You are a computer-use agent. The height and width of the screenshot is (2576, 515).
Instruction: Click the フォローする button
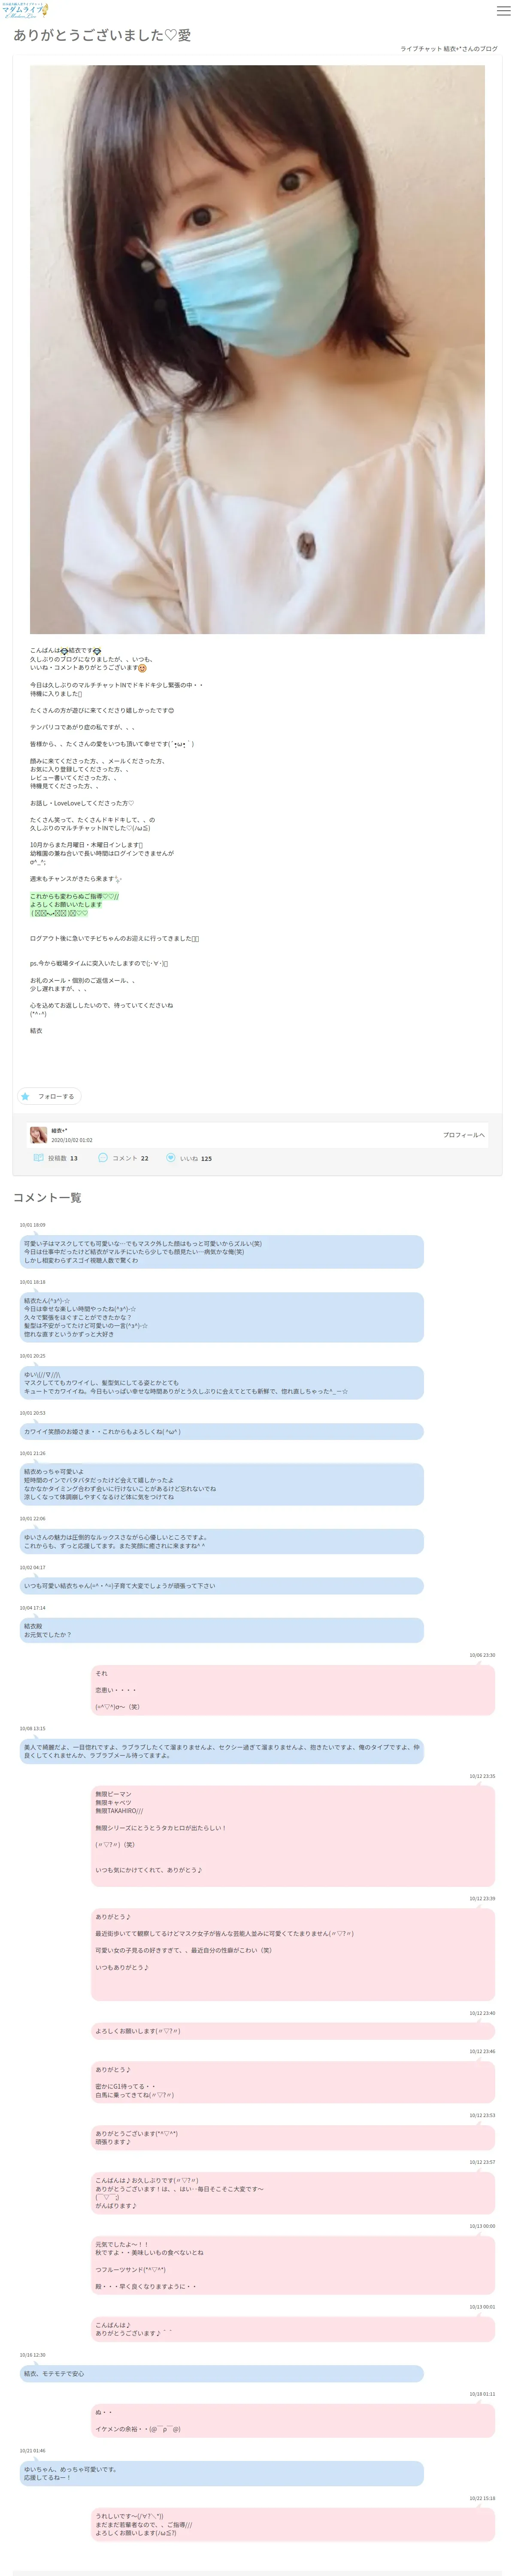click(48, 1096)
